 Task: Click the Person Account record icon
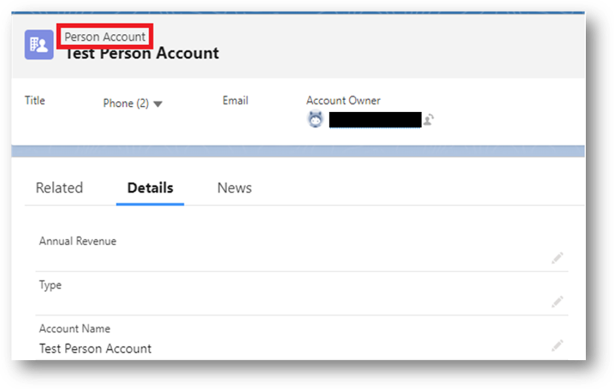pos(39,45)
